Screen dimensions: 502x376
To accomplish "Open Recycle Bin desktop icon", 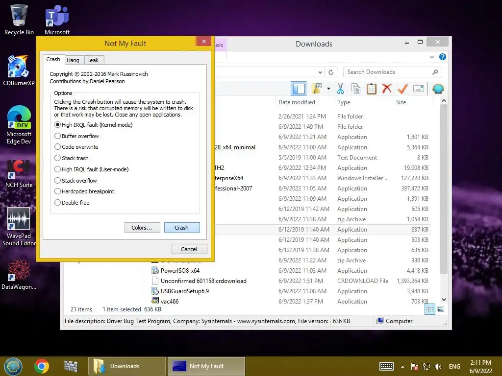I will click(x=19, y=19).
